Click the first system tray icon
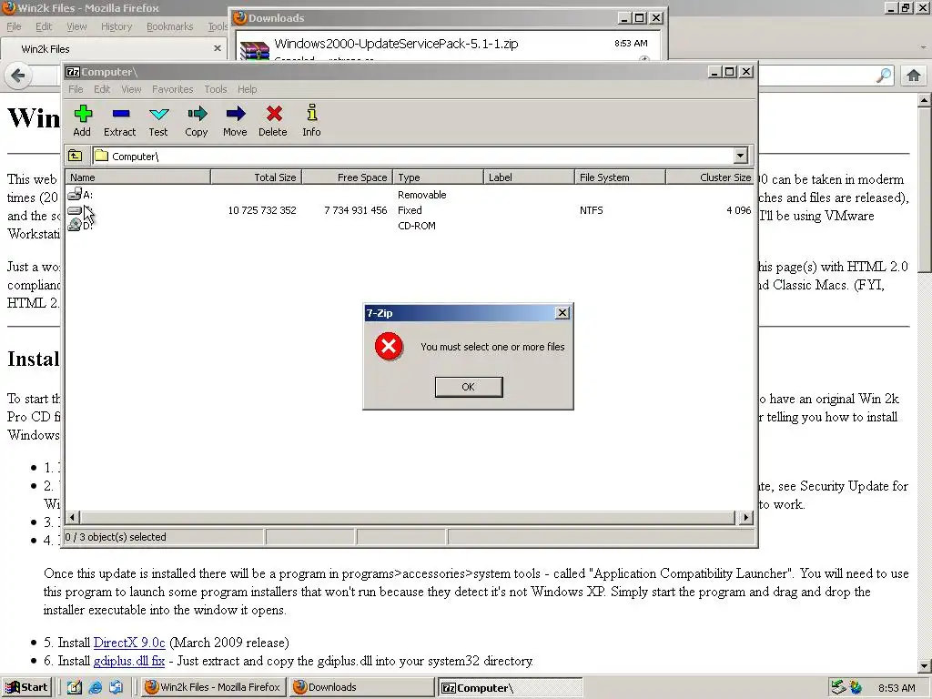932x699 pixels. click(837, 688)
